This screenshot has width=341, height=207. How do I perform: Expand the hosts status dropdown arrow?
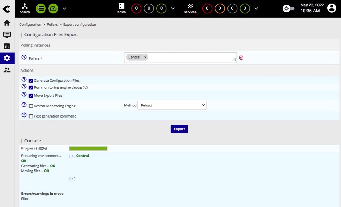(172, 8)
